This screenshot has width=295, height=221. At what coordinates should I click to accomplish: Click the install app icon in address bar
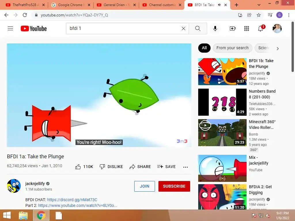[240, 15]
